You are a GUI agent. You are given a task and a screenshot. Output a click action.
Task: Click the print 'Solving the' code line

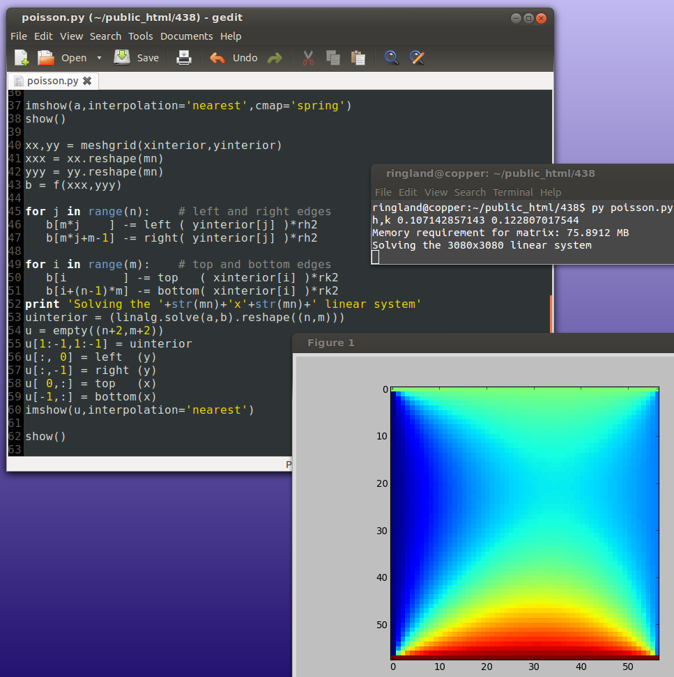pyautogui.click(x=223, y=304)
